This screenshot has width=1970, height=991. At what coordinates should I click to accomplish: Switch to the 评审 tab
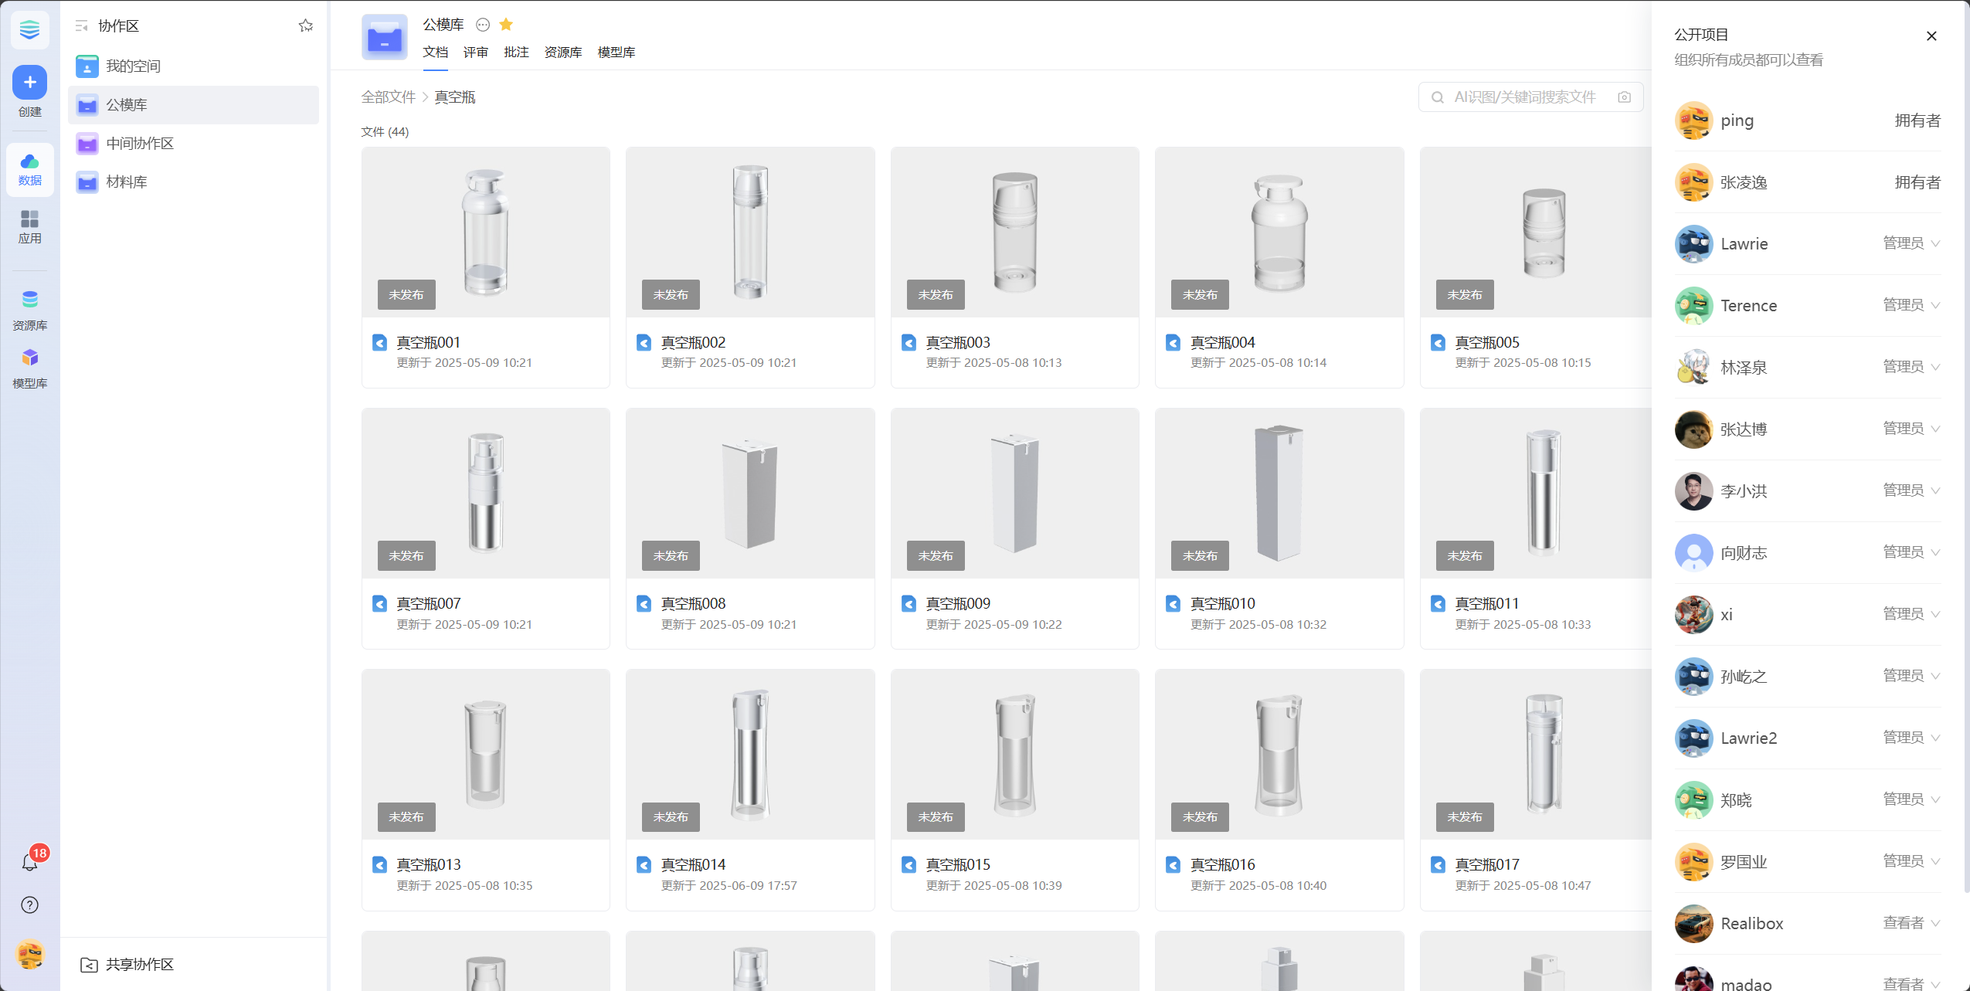[476, 53]
